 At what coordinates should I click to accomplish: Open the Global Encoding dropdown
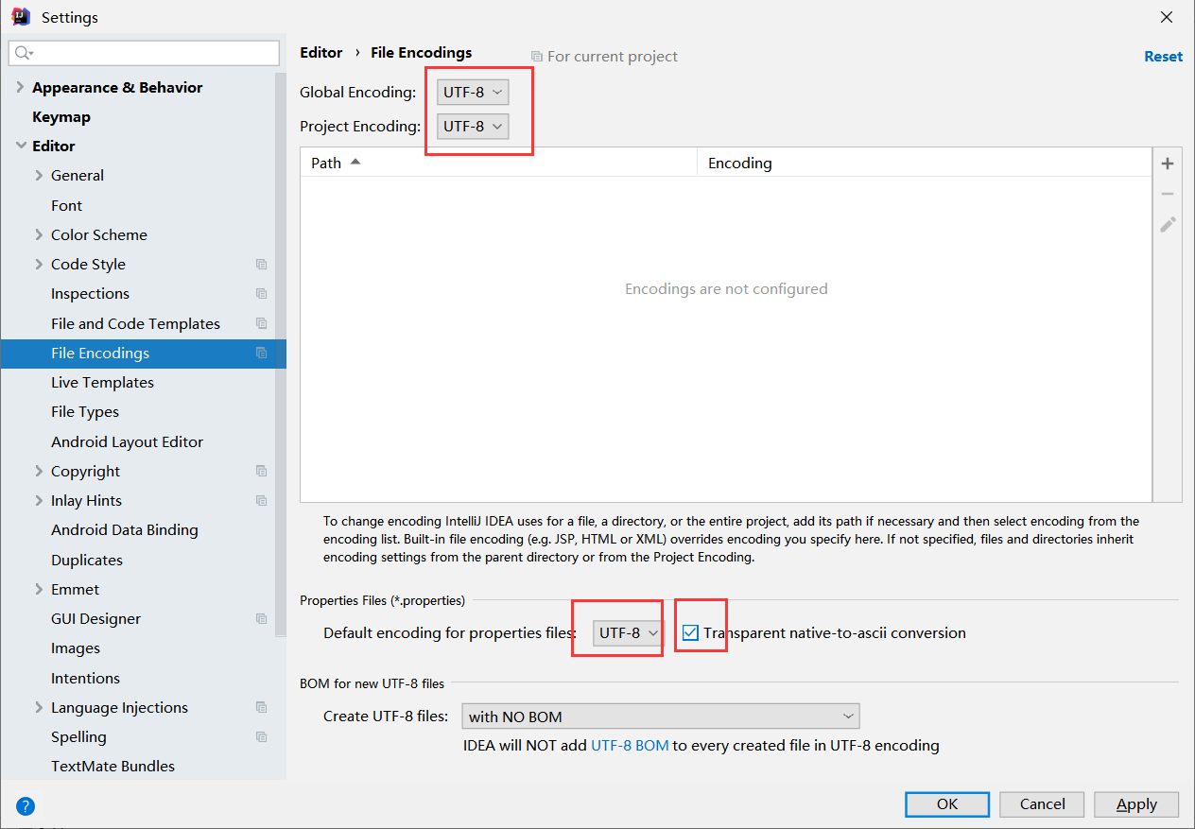(473, 93)
